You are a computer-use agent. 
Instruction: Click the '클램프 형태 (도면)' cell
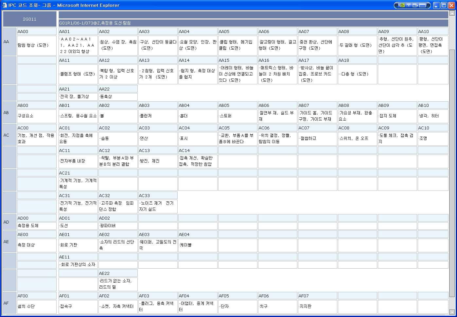pyautogui.click(x=78, y=74)
